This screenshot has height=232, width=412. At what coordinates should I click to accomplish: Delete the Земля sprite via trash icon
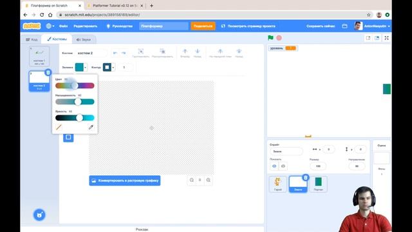[x=306, y=178]
